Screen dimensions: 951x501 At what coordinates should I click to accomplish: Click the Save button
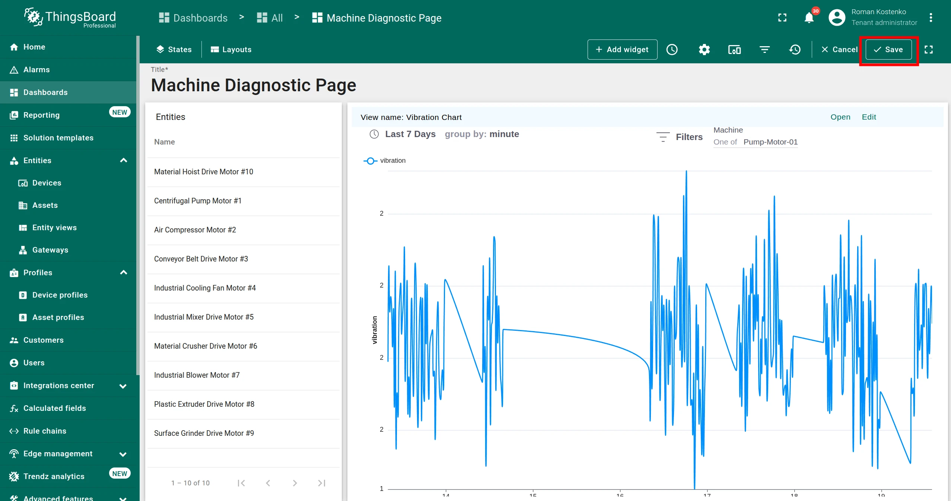[888, 50]
